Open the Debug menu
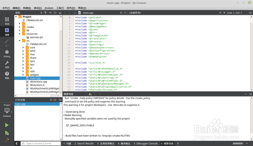The width and height of the screenshot is (253, 146). point(38,8)
